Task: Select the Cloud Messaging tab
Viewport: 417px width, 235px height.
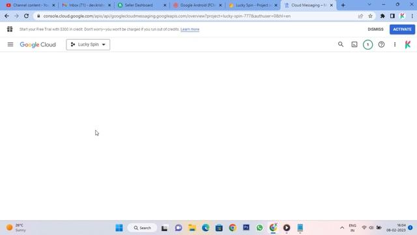Action: point(308,5)
